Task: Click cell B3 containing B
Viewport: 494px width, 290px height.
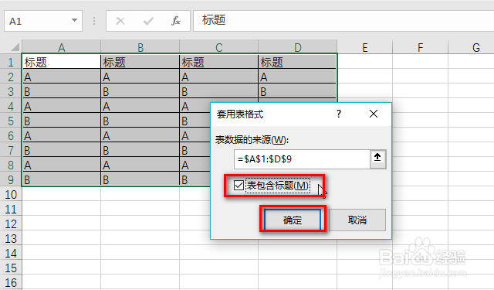Action: (140, 91)
